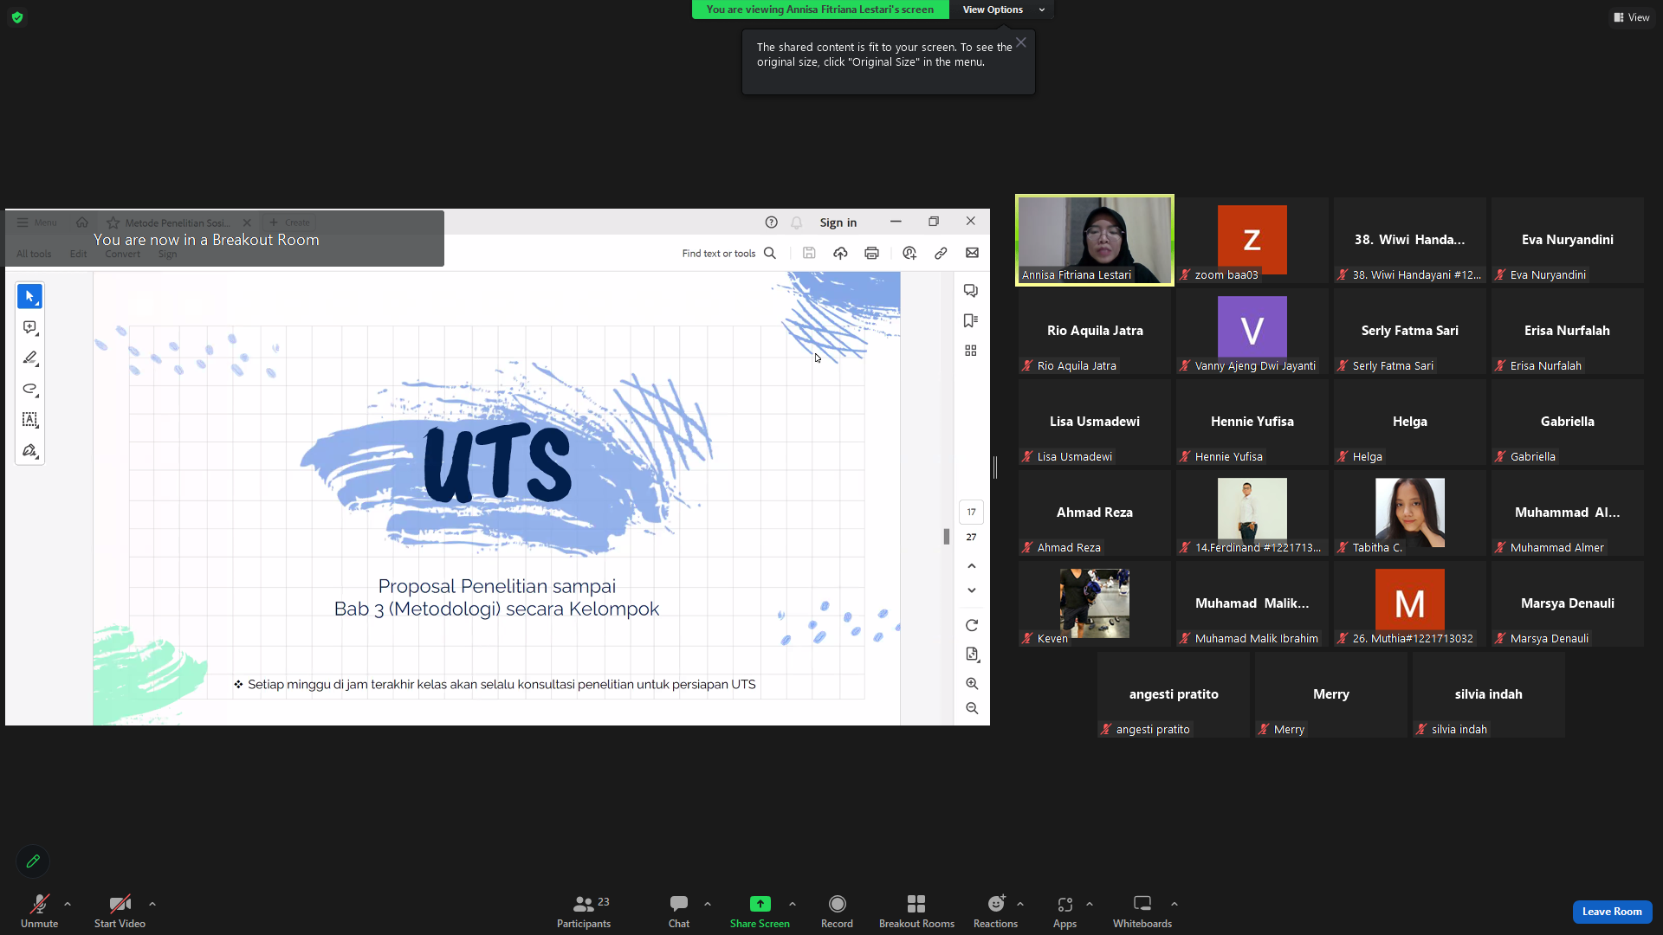Print the PDF document
This screenshot has height=935, width=1663.
[871, 253]
